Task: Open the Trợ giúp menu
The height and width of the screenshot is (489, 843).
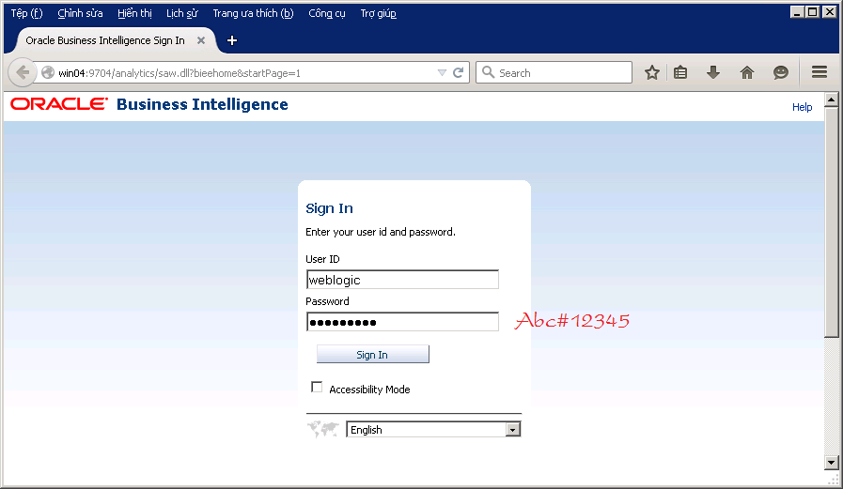Action: (x=379, y=13)
